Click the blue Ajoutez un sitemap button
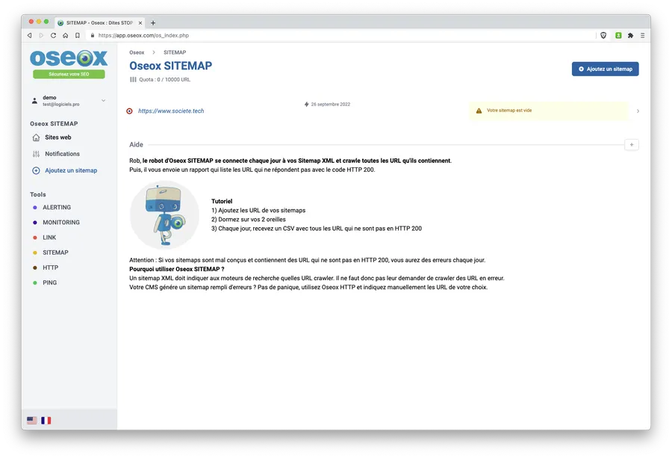Image resolution: width=672 pixels, height=458 pixels. (605, 69)
